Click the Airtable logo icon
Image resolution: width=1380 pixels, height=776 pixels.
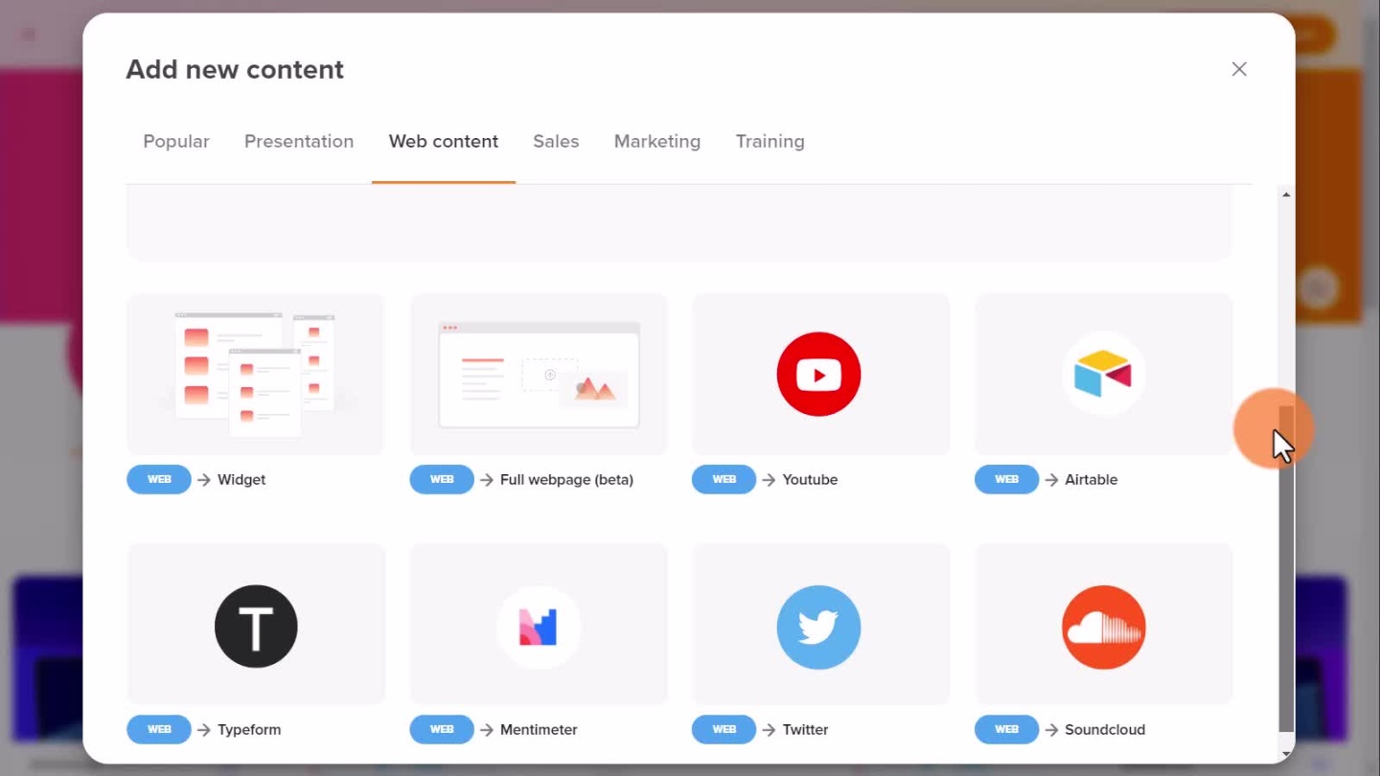1103,374
